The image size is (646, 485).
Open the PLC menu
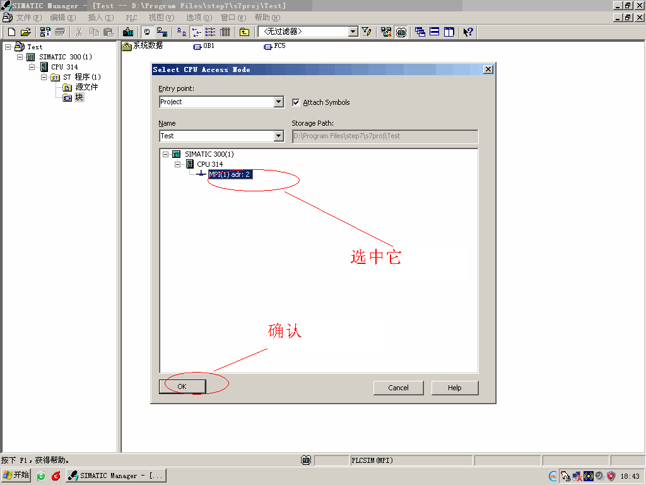(131, 18)
